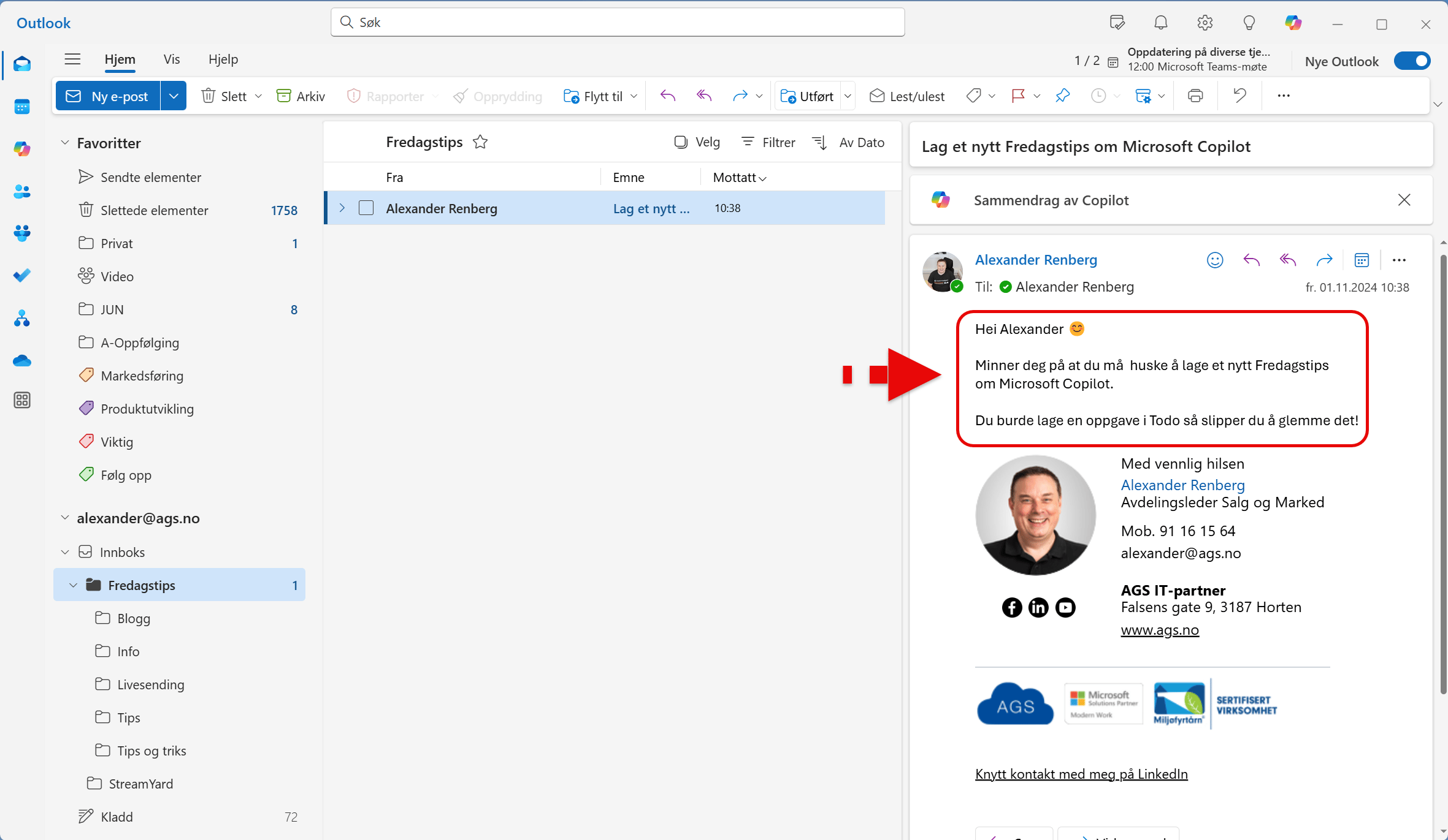Click Forward arrow in ribbon toolbar
The width and height of the screenshot is (1448, 840).
pos(740,96)
